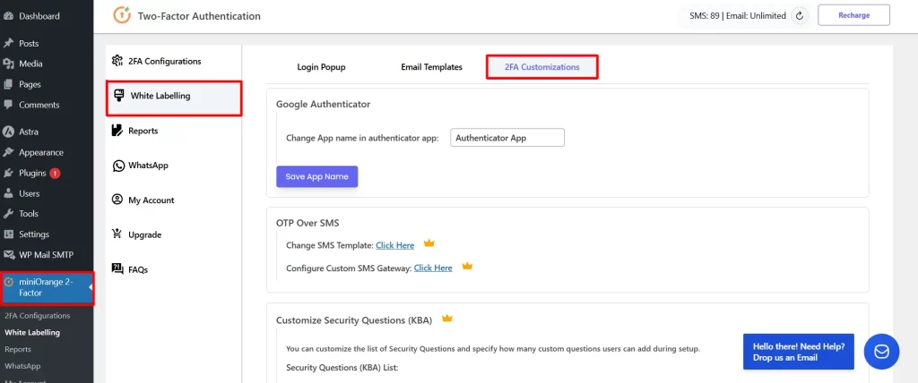
Task: Open the 2FA Configurations submenu link
Action: pos(38,316)
